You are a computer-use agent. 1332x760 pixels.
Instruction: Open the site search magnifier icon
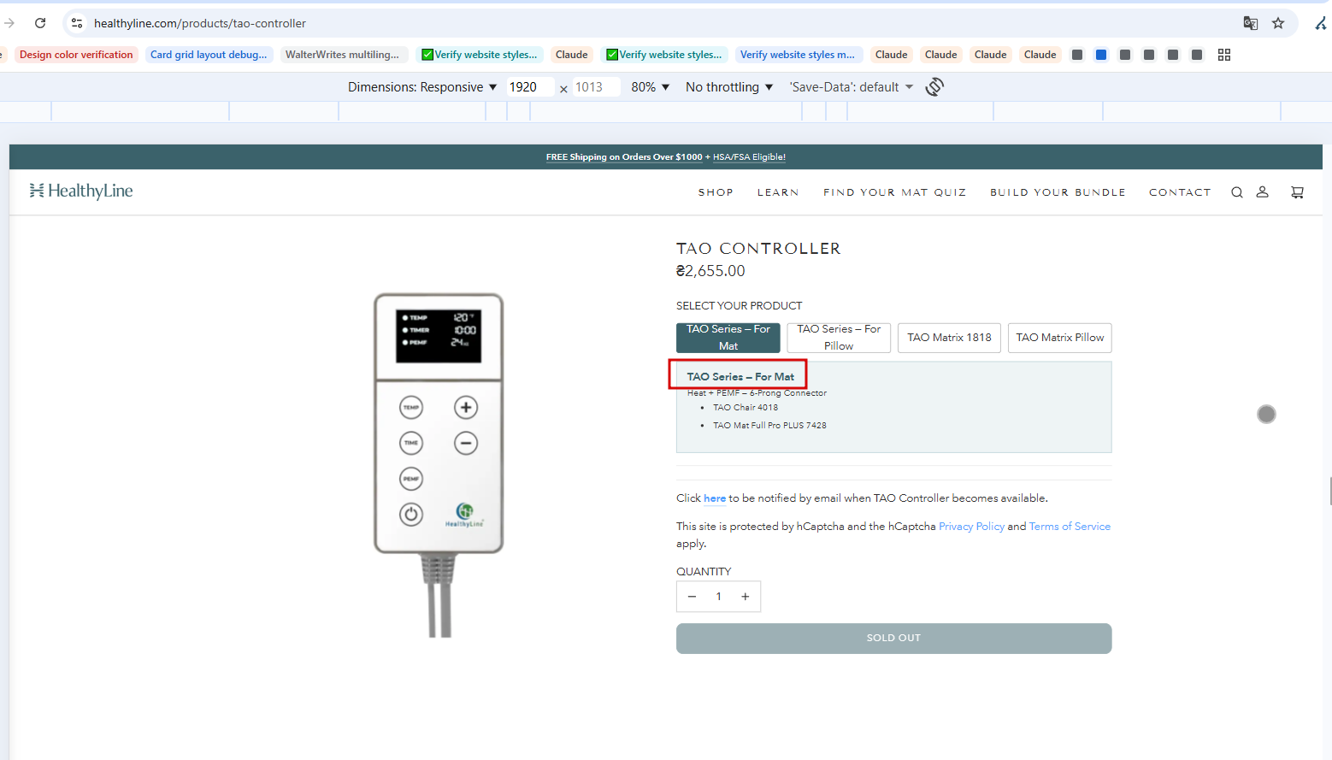1237,192
